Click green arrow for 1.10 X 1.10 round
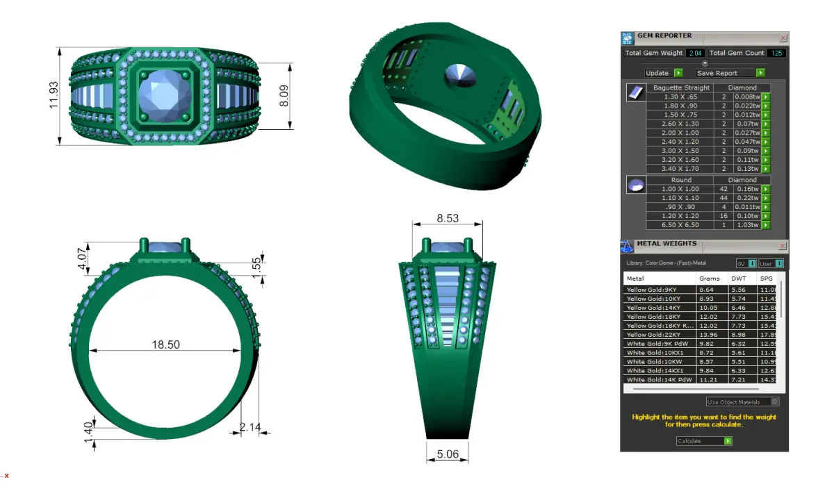 pos(767,198)
